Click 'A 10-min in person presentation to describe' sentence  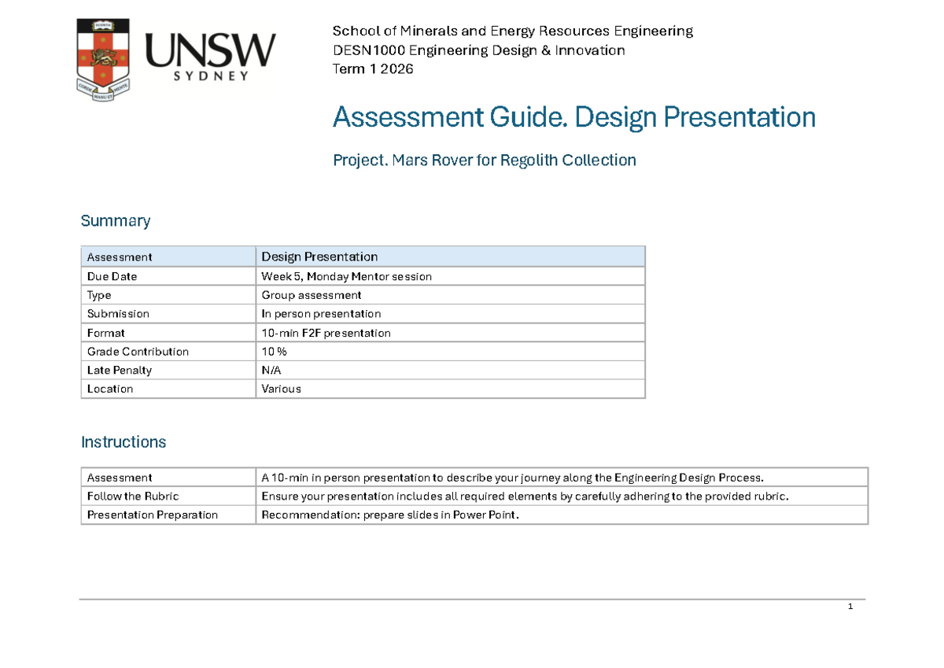point(512,478)
